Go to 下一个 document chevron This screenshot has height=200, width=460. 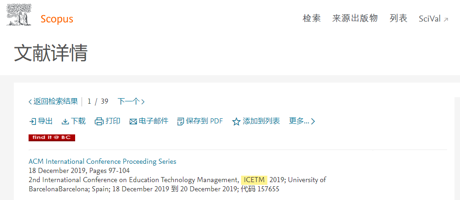pos(143,102)
